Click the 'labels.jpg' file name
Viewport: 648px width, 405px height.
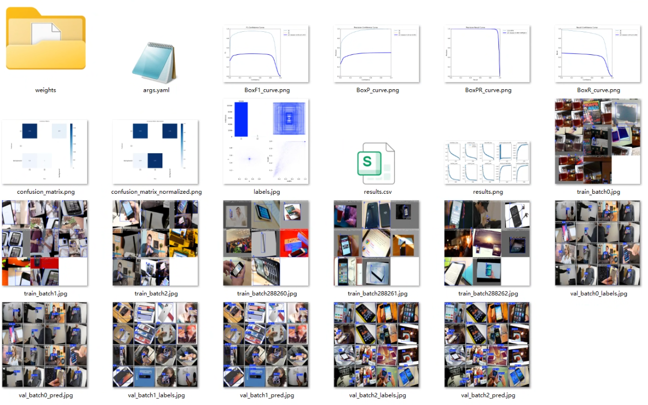point(266,192)
